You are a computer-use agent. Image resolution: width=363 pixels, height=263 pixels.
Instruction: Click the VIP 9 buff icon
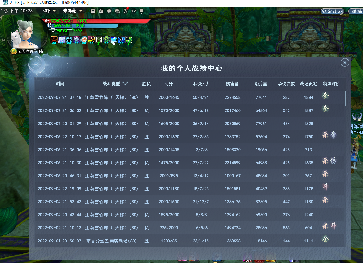tap(91, 40)
